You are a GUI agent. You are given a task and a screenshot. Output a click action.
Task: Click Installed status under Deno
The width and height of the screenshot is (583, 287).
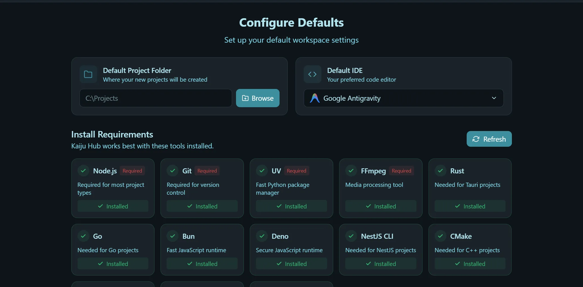coord(291,264)
